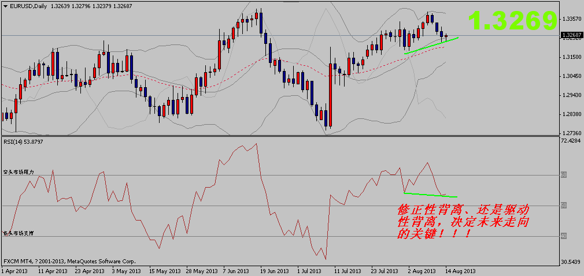Click the 1.31500 price axis label
This screenshot has height=276, width=584.
coord(571,57)
